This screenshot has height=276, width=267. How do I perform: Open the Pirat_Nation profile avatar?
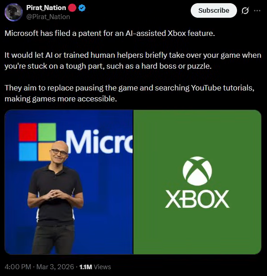point(14,12)
